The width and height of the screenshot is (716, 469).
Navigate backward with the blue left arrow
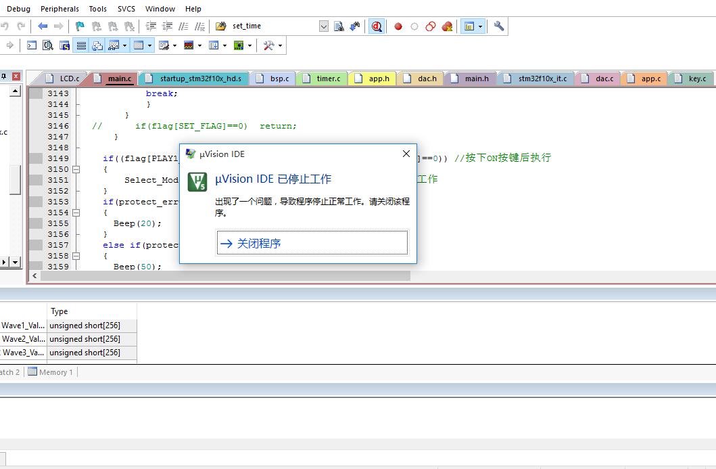(43, 26)
